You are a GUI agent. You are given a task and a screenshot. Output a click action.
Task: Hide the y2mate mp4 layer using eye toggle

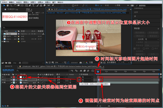pos(3,82)
